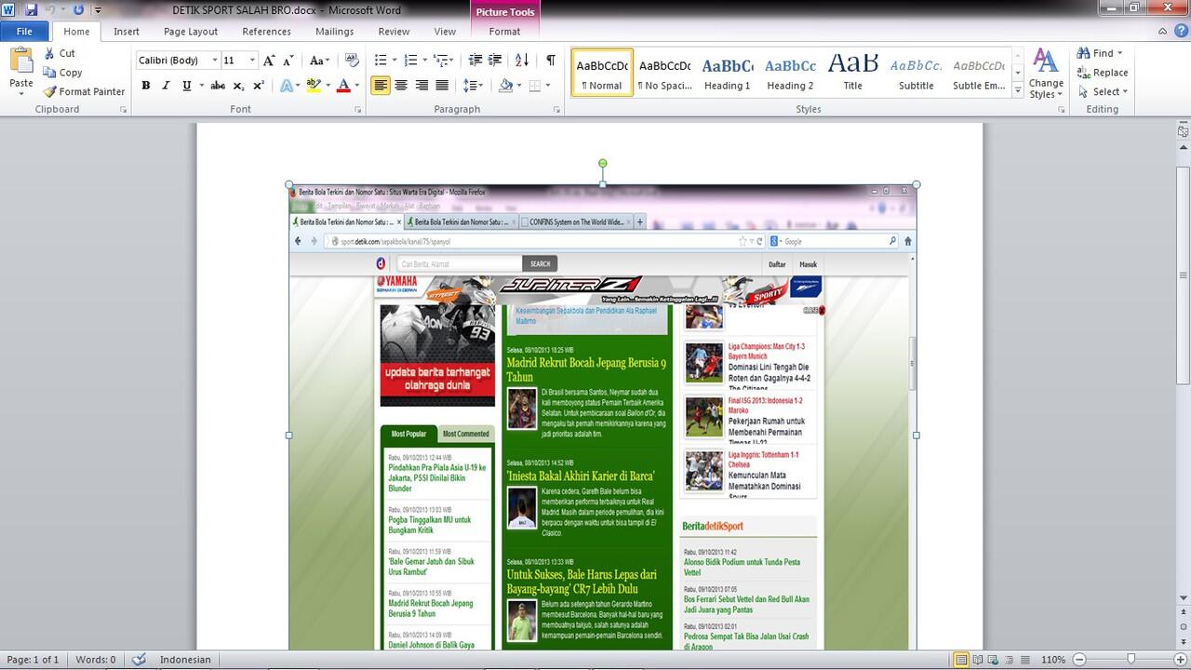The height and width of the screenshot is (670, 1191).
Task: Click the Replace icon in Editing group
Action: point(1084,73)
